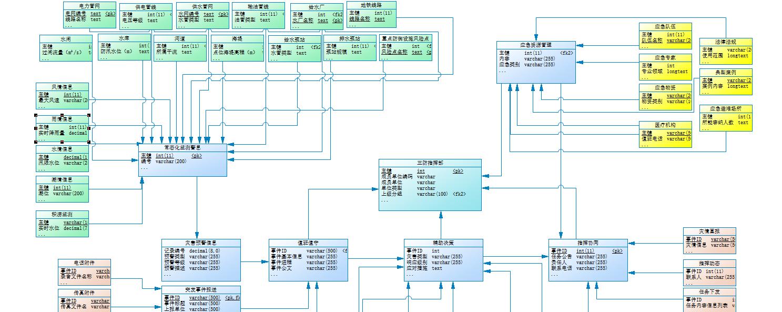Click the 突发事件报送 table header
Image resolution: width=782 pixels, height=312 pixels.
(201, 290)
